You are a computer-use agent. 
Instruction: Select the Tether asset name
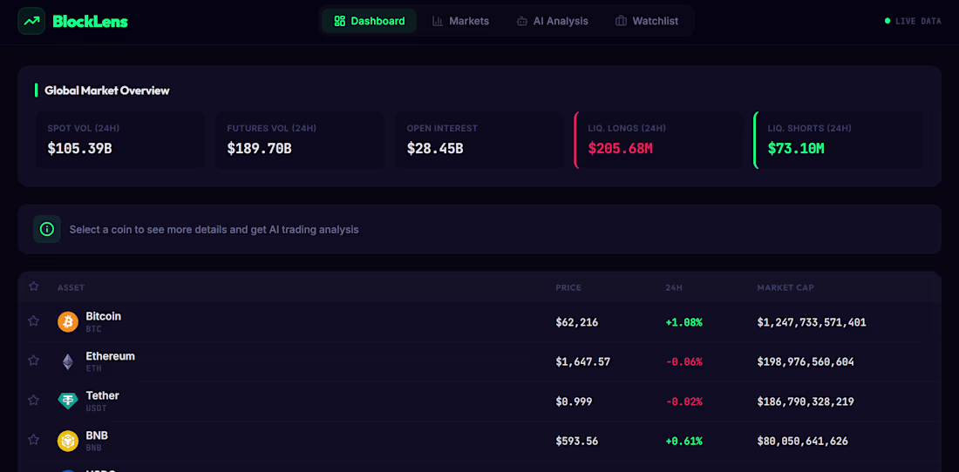click(102, 395)
